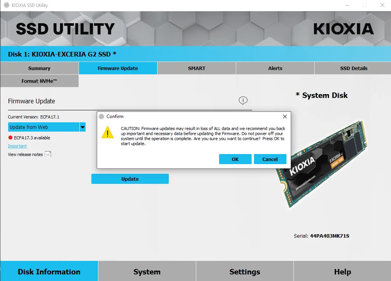The height and width of the screenshot is (281, 391).
Task: Open the Update from Web combo box
Action: pos(47,127)
